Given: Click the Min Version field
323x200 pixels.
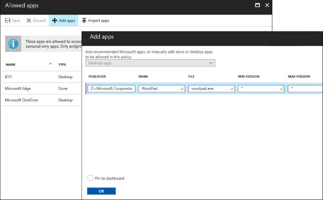Looking at the screenshot, I should click(x=259, y=88).
